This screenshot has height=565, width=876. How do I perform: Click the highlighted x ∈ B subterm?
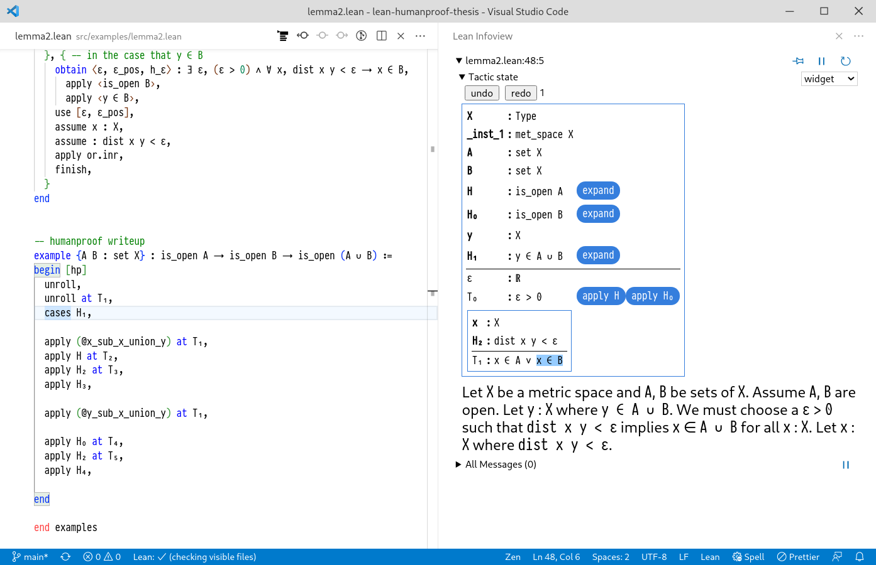point(550,360)
